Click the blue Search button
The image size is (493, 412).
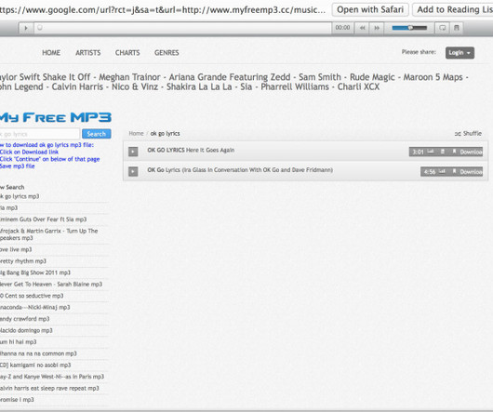97,134
